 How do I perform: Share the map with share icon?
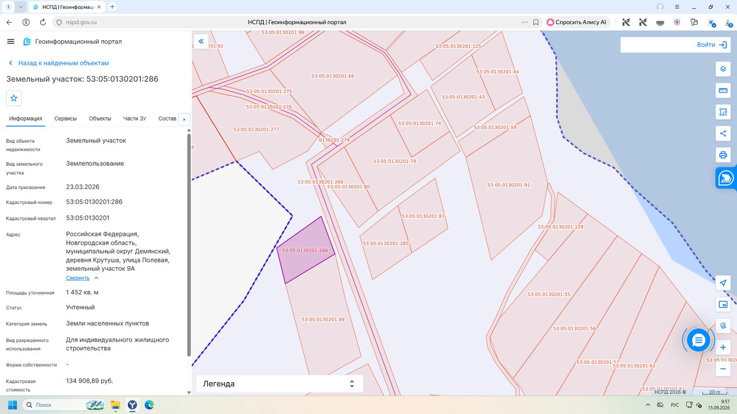[x=723, y=133]
